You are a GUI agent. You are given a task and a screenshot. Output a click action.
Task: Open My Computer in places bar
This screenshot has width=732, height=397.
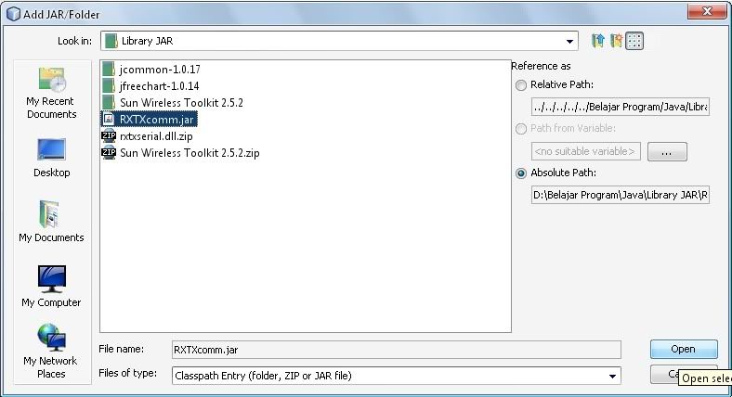[x=51, y=288]
